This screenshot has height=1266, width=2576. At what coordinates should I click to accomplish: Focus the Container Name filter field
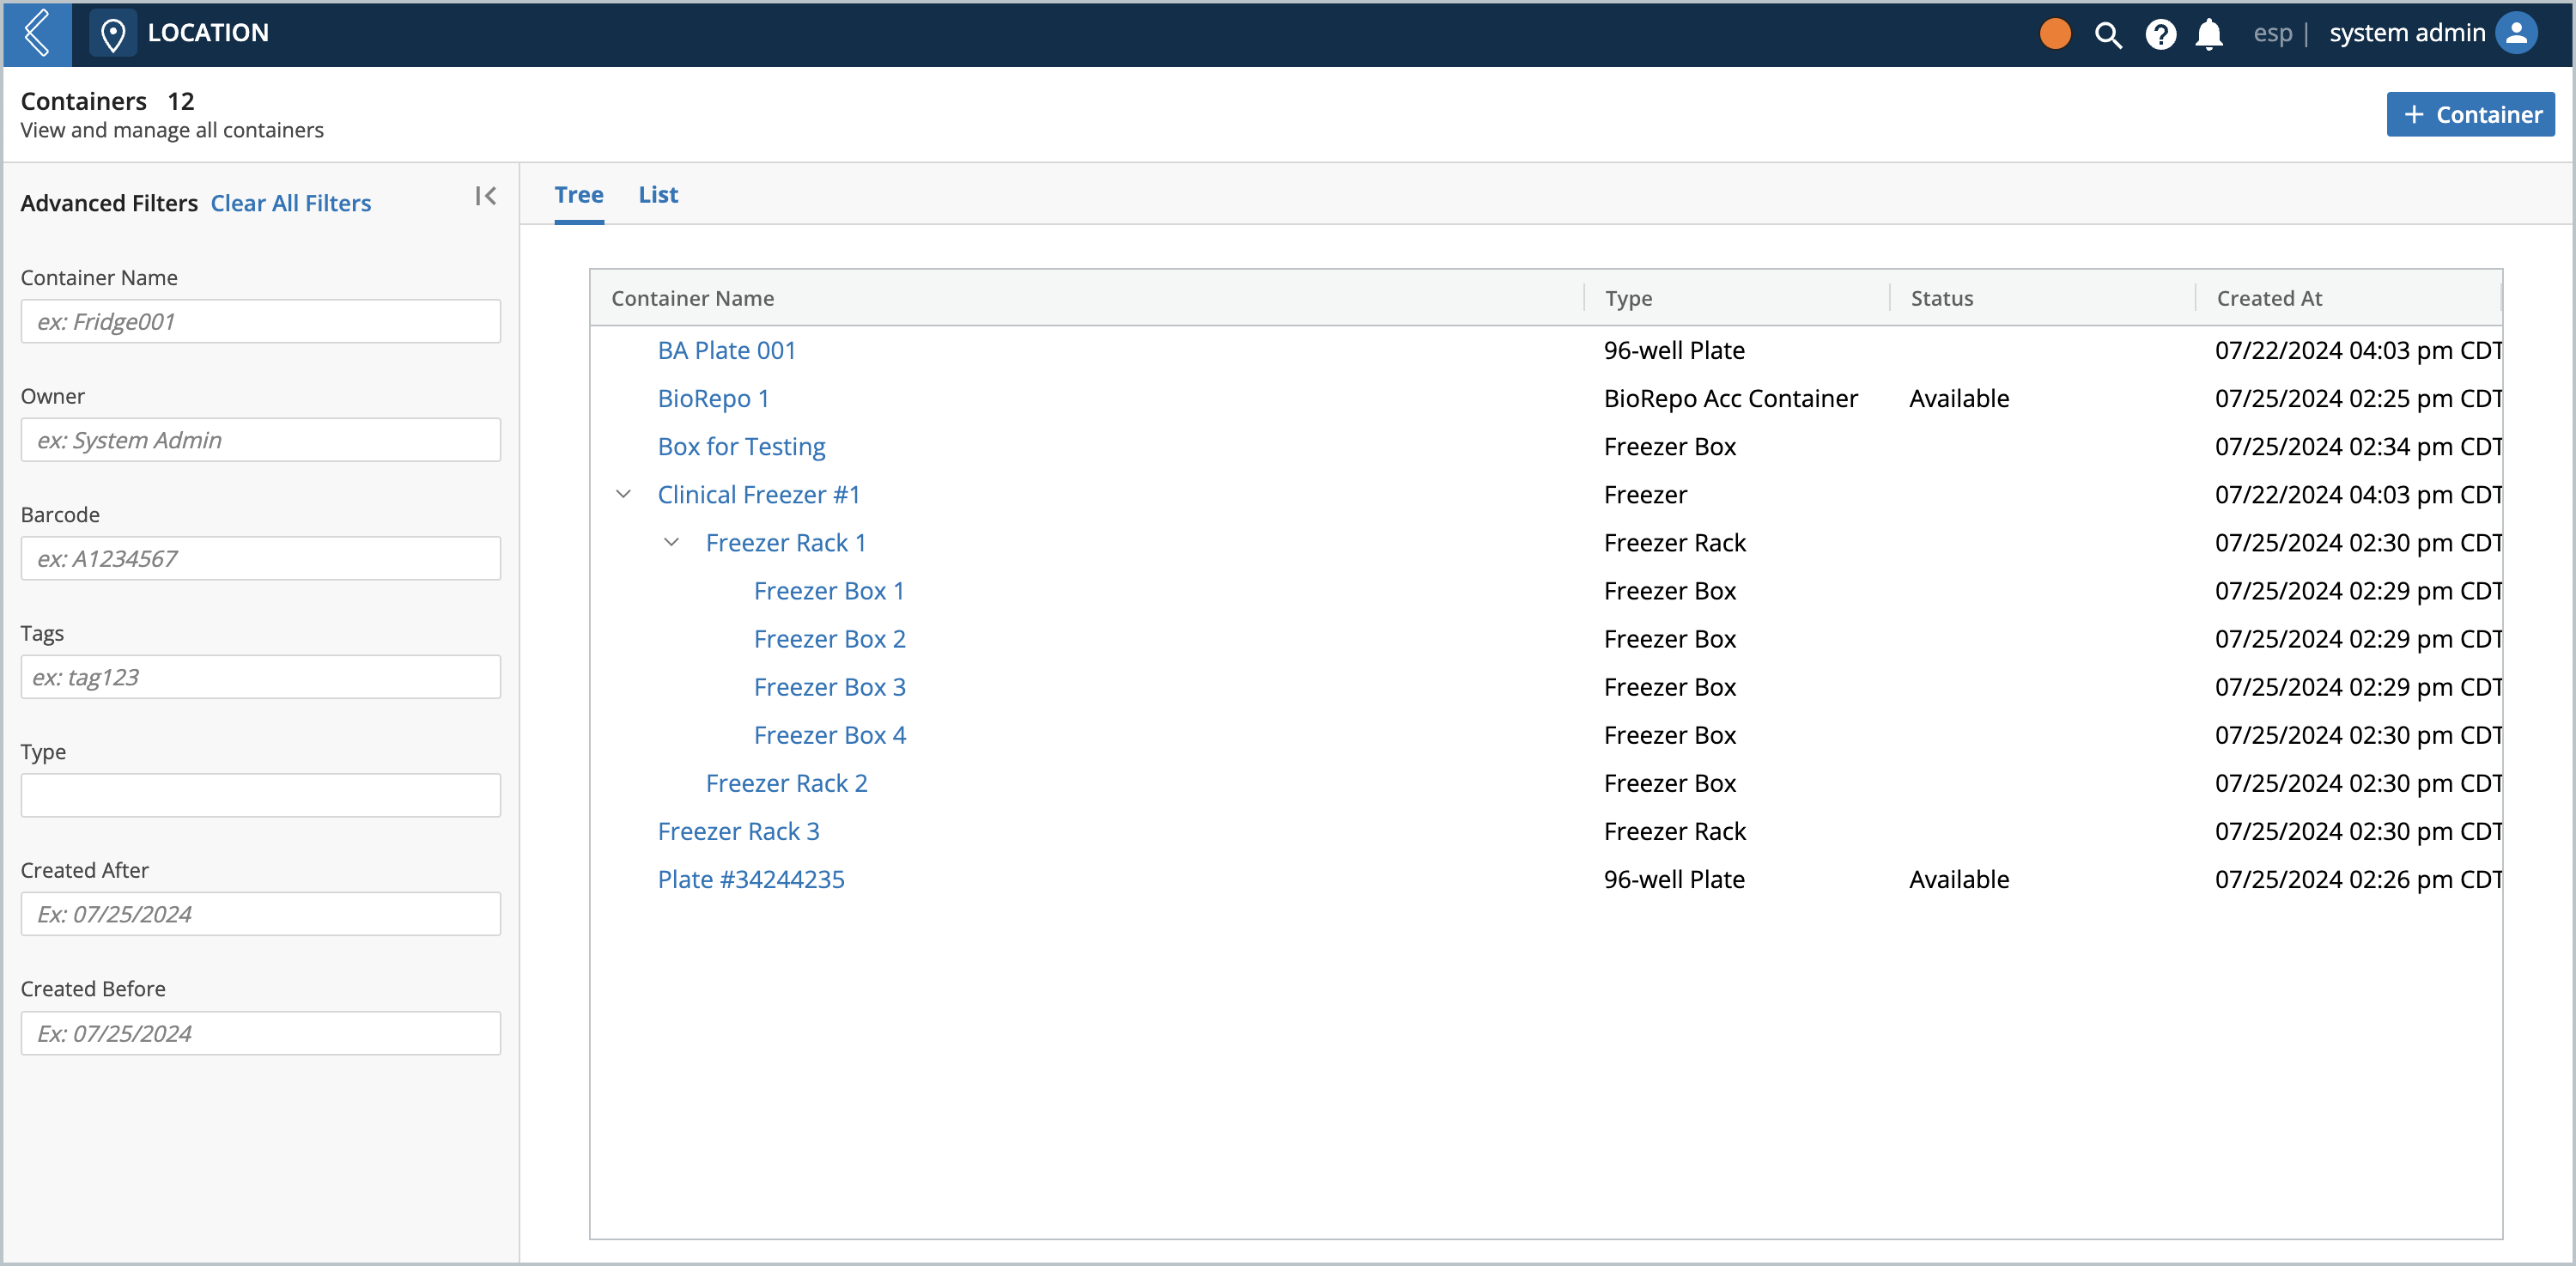point(261,321)
